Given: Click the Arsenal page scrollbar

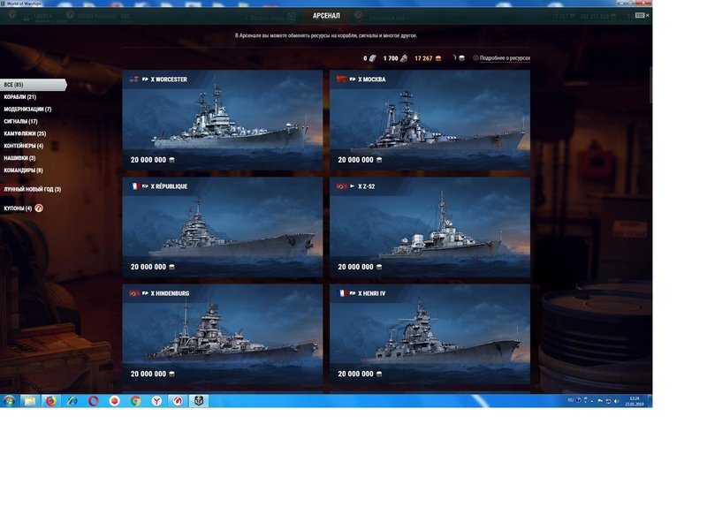Looking at the screenshot, I should point(650,86).
